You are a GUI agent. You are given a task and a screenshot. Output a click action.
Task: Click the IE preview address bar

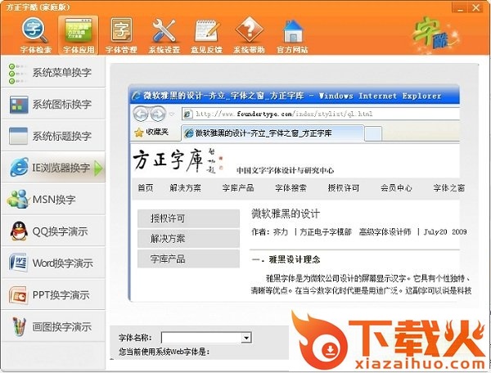coord(327,114)
